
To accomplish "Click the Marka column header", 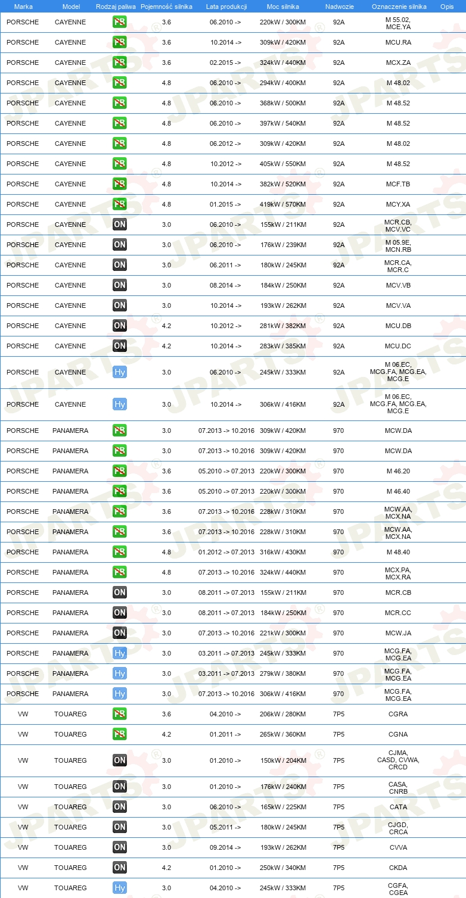I will 23,7.
